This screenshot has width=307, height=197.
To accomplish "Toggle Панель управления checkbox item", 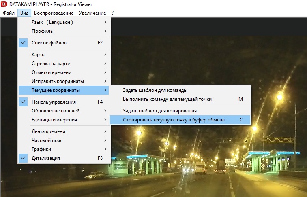I will click(x=64, y=102).
